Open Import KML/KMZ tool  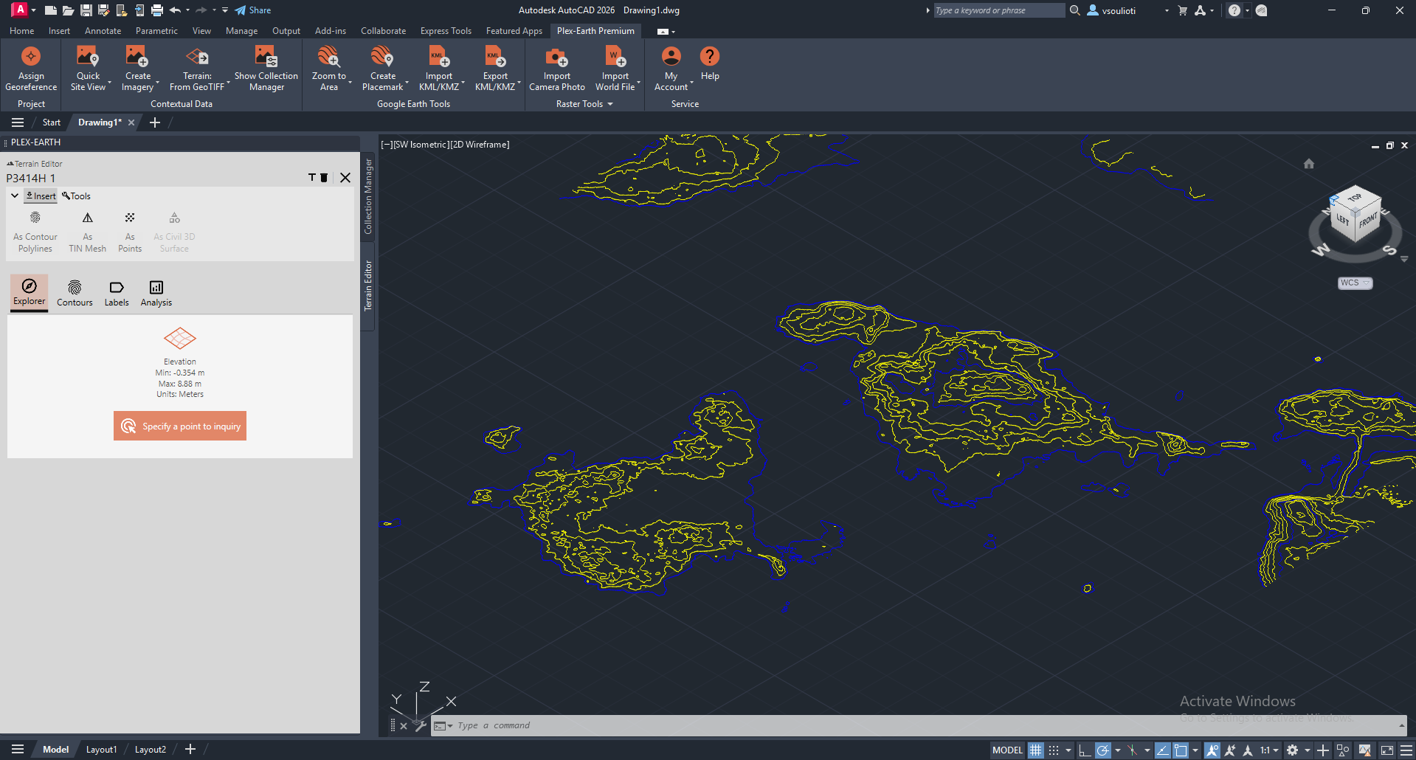439,69
